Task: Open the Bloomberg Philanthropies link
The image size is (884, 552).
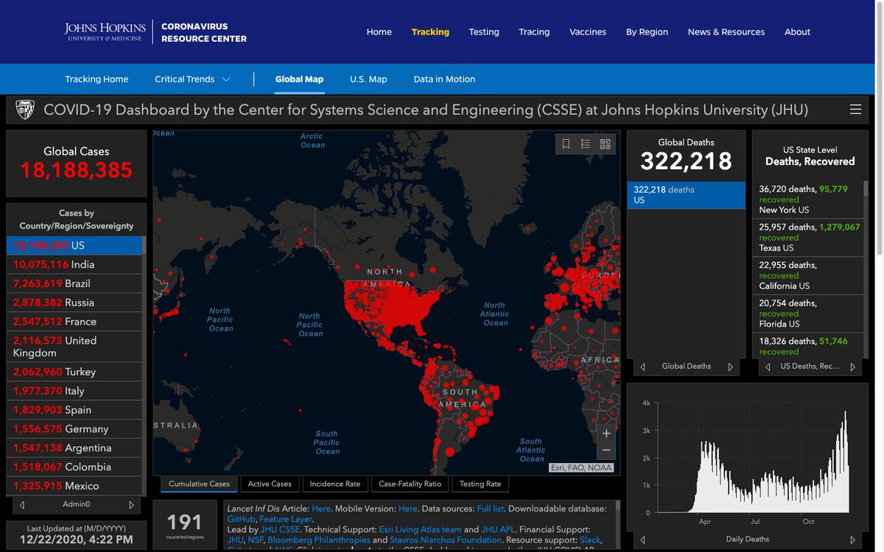Action: 318,539
